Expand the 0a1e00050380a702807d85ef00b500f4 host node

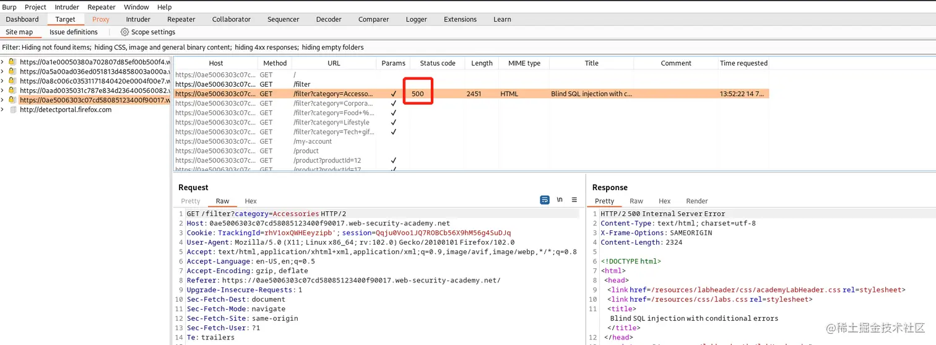click(x=3, y=62)
